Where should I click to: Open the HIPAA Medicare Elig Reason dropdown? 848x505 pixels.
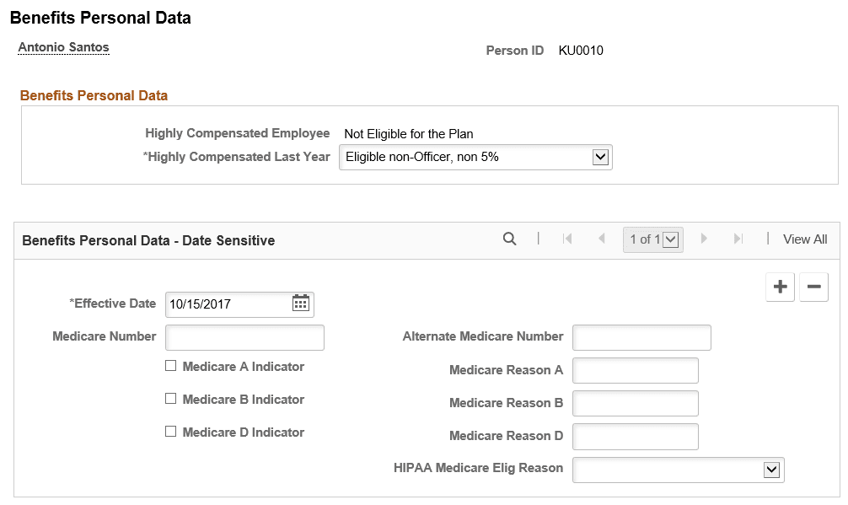point(773,470)
